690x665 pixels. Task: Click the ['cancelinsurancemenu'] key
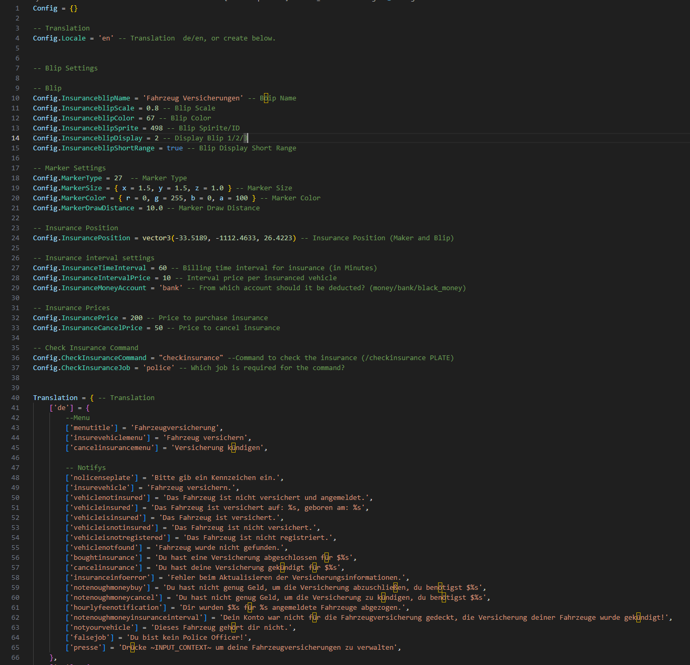(x=112, y=448)
